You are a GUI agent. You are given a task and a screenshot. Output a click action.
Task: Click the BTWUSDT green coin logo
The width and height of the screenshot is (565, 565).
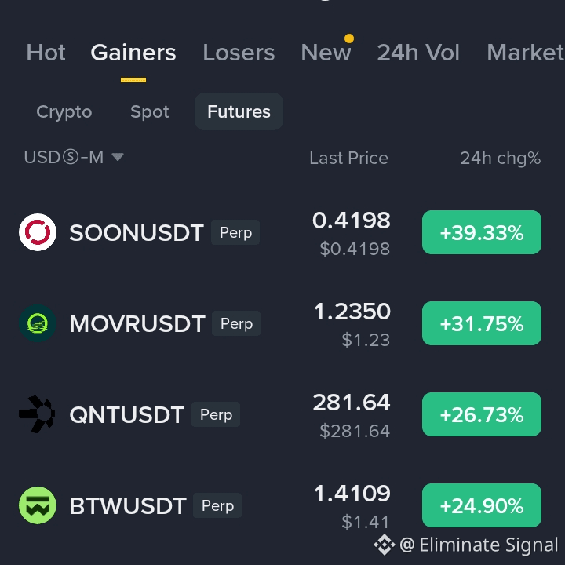pos(38,505)
